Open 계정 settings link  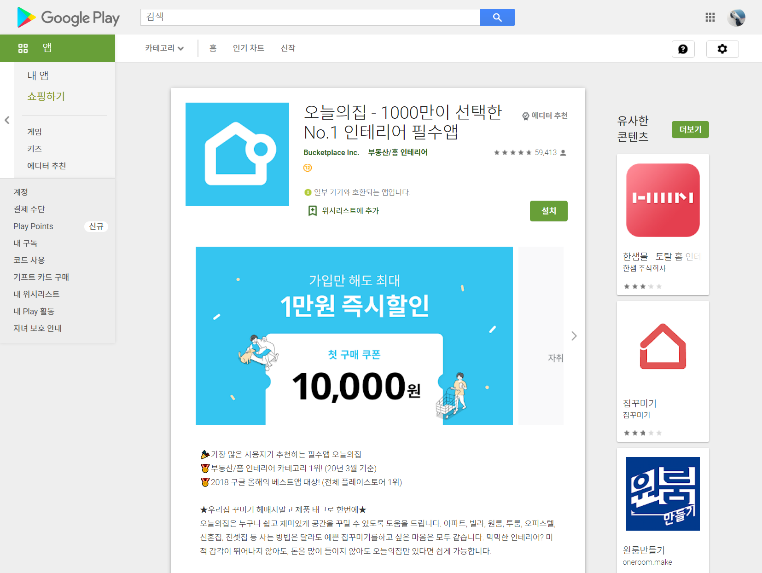(21, 192)
